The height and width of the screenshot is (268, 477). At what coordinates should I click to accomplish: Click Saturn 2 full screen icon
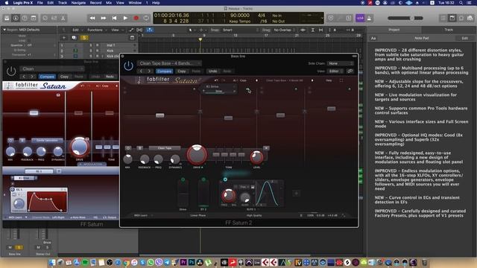tap(341, 80)
